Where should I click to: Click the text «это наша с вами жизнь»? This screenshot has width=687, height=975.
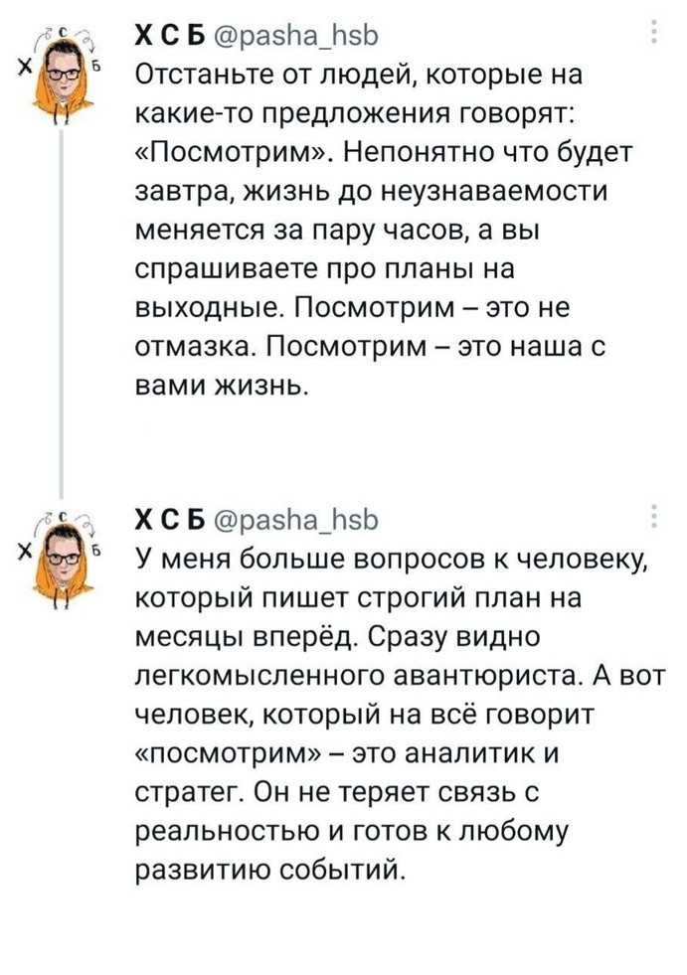(x=371, y=367)
